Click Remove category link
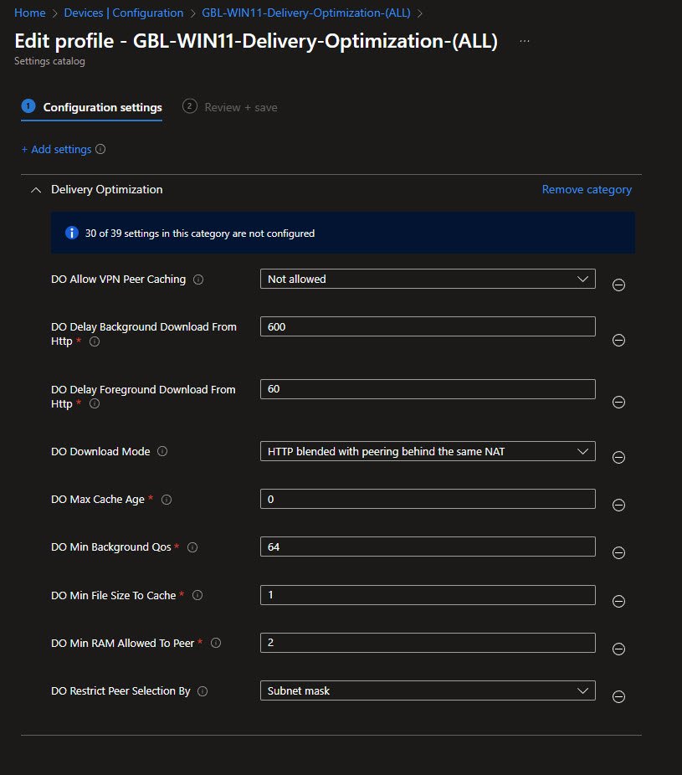 coord(587,190)
